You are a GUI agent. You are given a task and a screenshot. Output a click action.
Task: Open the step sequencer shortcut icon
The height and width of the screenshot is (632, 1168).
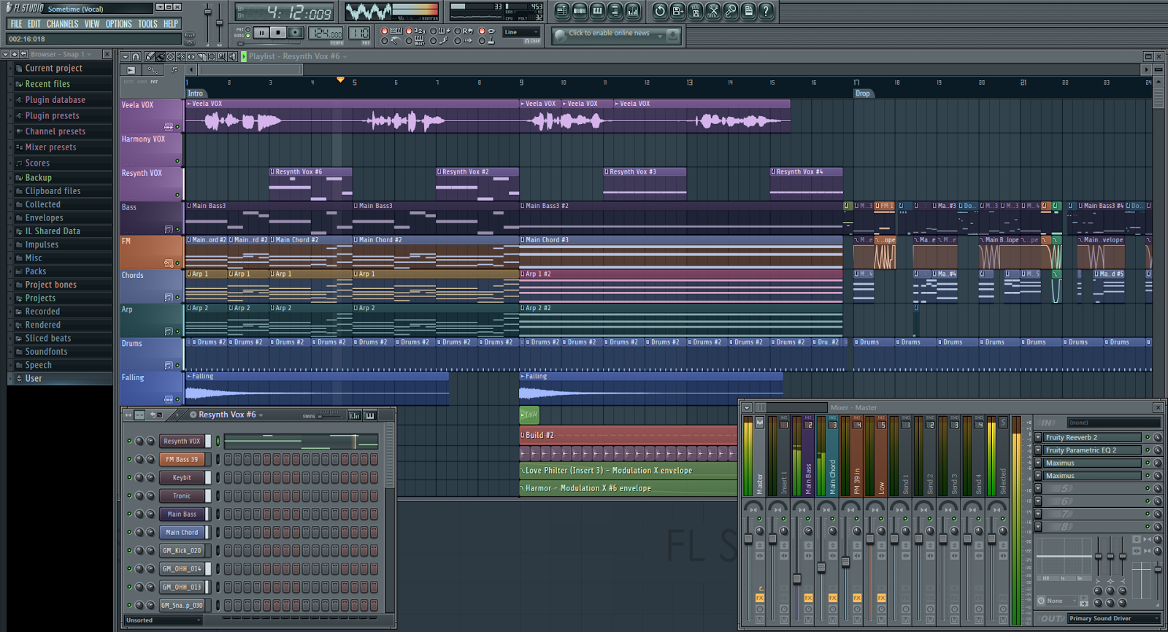point(580,11)
